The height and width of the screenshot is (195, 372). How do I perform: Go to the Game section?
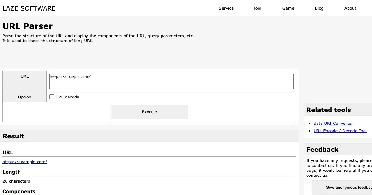pos(288,8)
